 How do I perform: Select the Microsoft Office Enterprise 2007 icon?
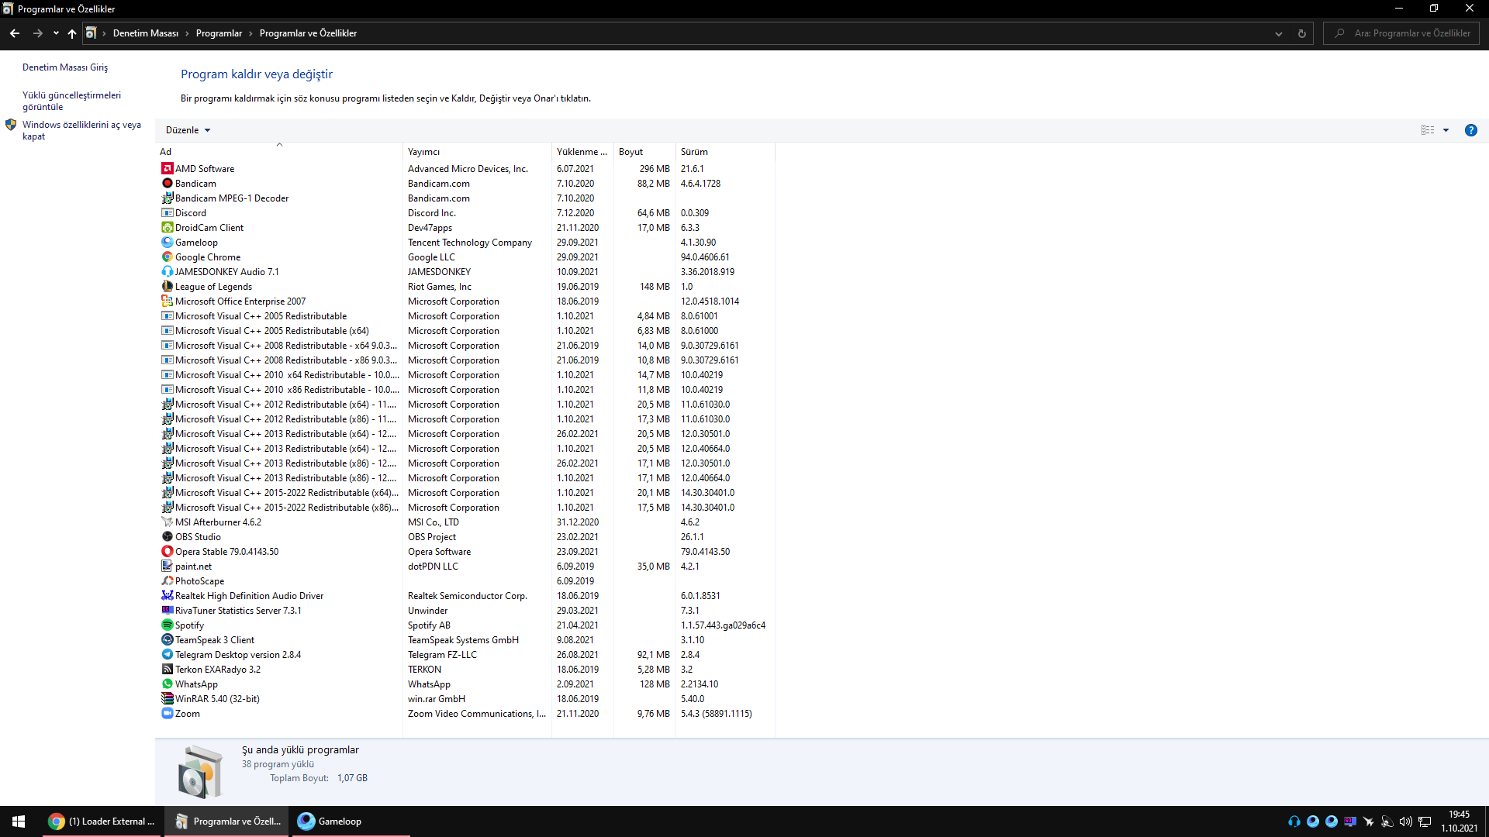coord(167,301)
